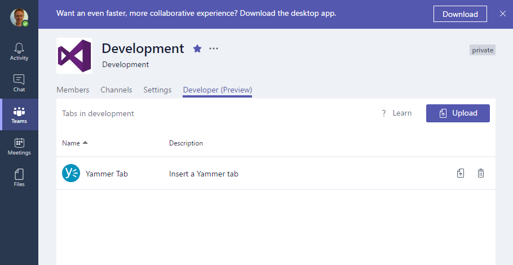Click the 'Tabs in development' heading

(98, 113)
